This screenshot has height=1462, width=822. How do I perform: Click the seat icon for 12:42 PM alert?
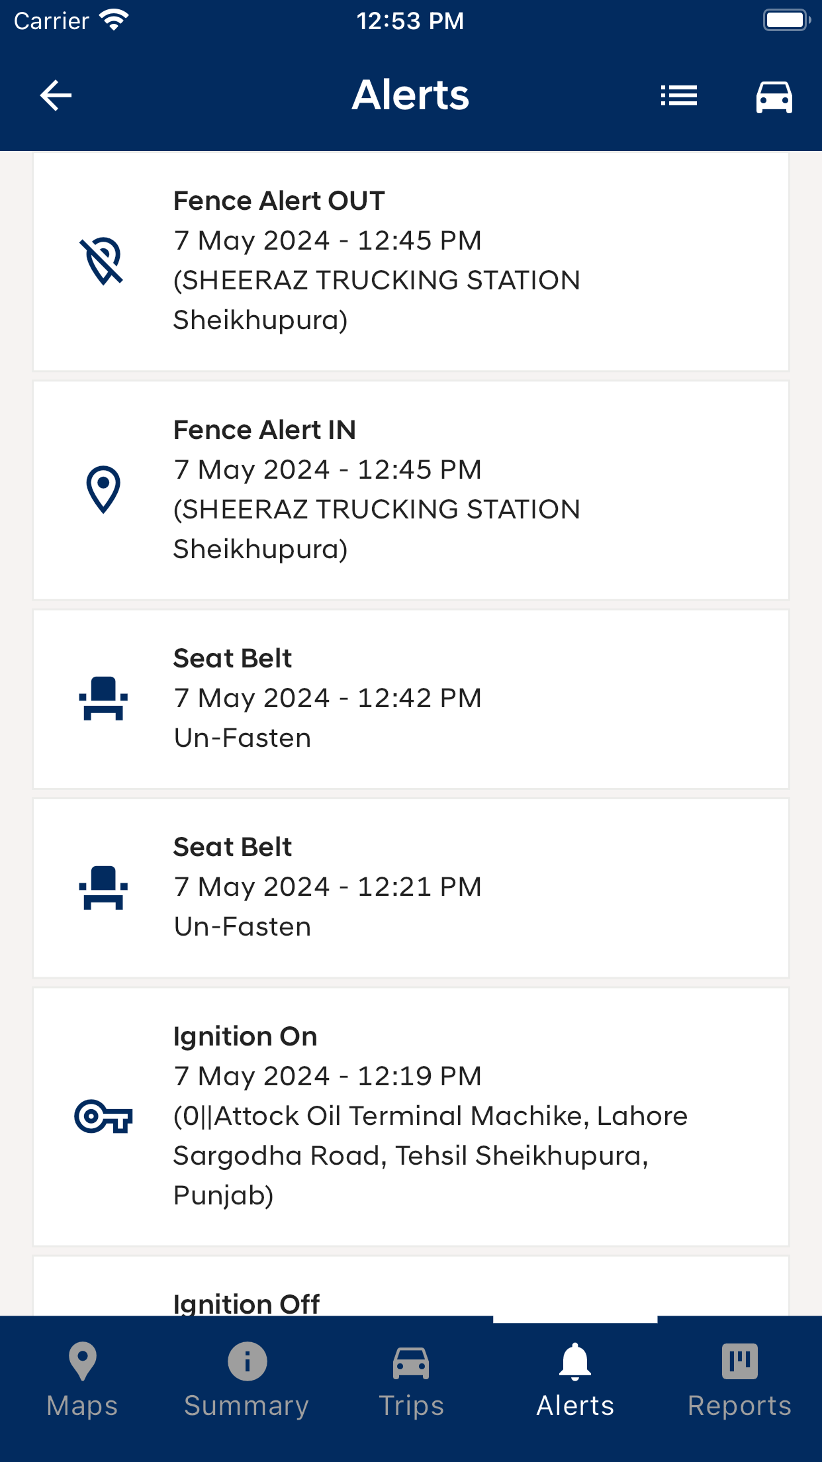point(103,699)
